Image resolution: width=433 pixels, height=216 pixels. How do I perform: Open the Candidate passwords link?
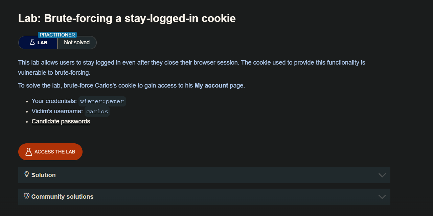pyautogui.click(x=61, y=121)
